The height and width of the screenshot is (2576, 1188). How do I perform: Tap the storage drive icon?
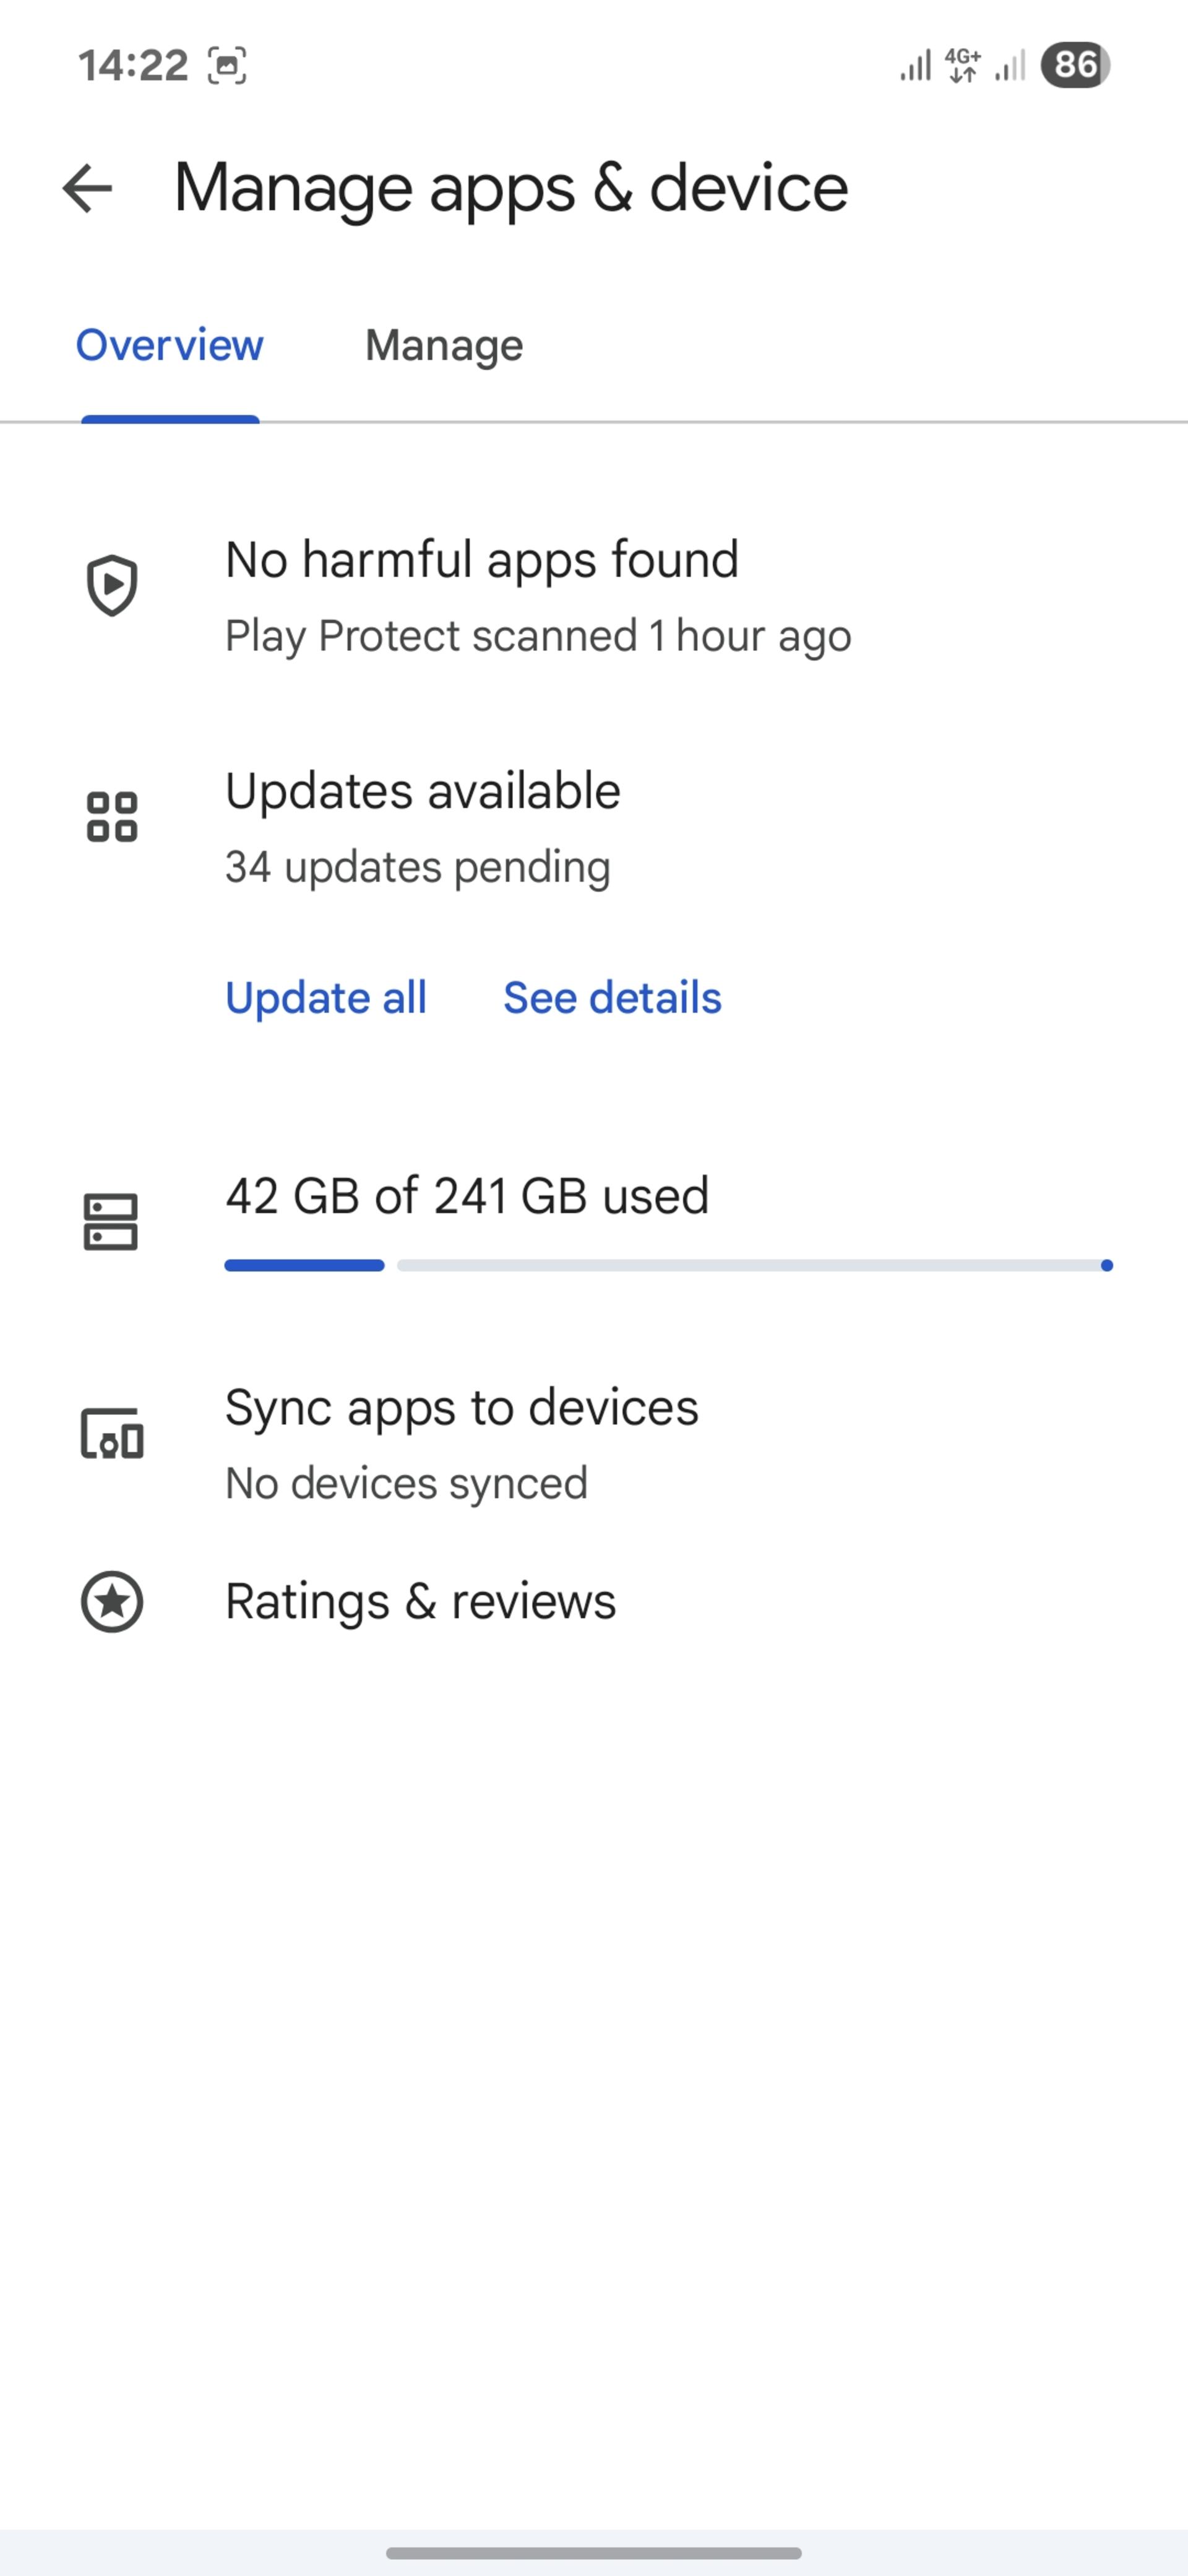pyautogui.click(x=111, y=1222)
